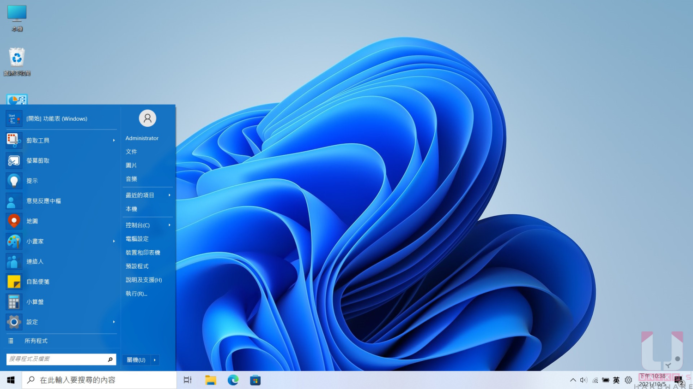Image resolution: width=693 pixels, height=389 pixels.
Task: Launch the 地圖 maps pin icon
Action: click(x=14, y=221)
